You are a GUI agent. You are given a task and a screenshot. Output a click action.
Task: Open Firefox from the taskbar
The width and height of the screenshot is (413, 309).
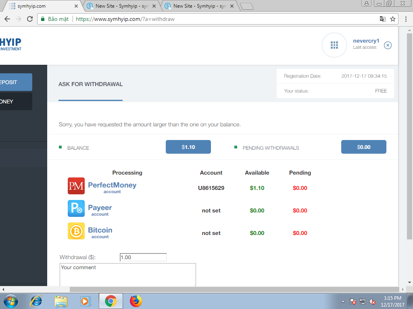136,301
